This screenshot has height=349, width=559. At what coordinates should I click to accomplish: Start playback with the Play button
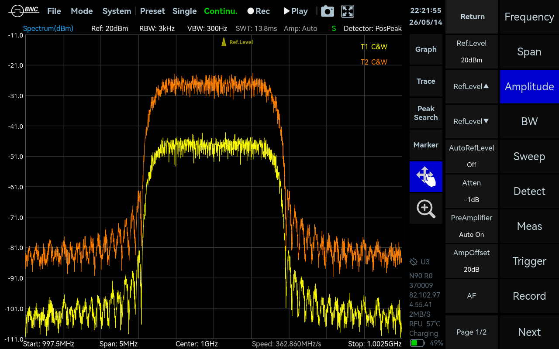(296, 11)
